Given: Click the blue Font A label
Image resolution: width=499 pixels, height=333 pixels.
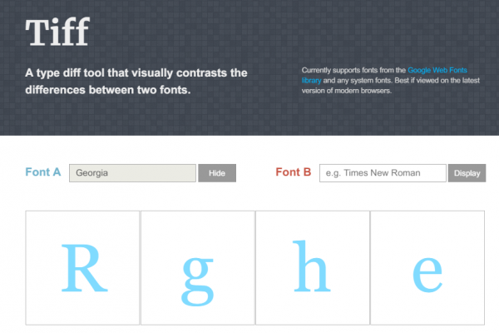Looking at the screenshot, I should click(43, 173).
